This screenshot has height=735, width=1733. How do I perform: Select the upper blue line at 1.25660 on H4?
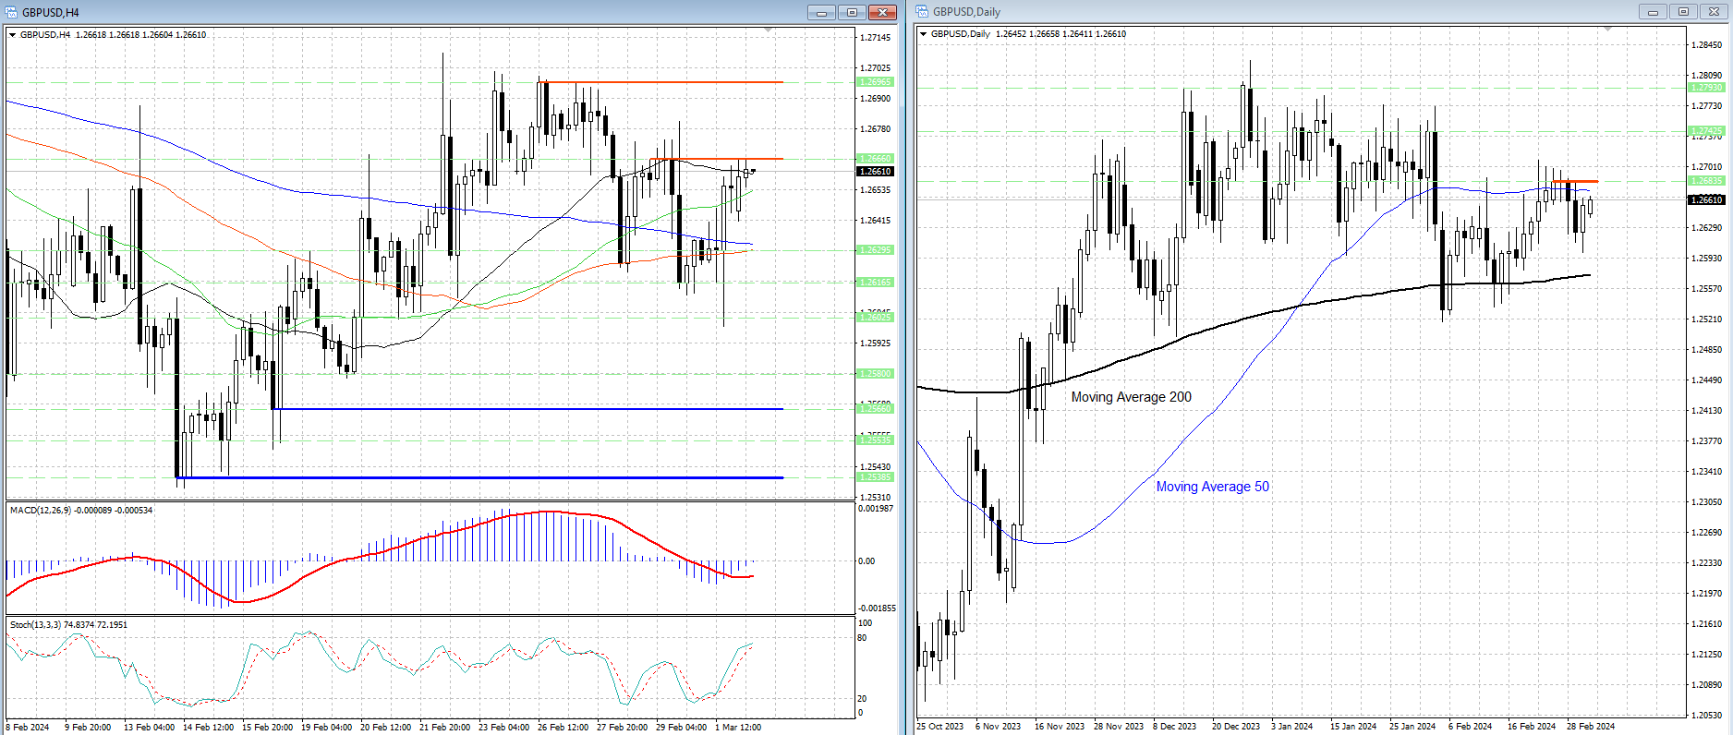pyautogui.click(x=527, y=408)
